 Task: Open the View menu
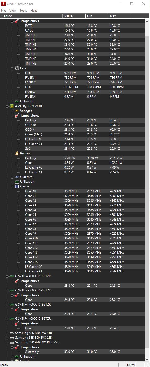point(13,11)
